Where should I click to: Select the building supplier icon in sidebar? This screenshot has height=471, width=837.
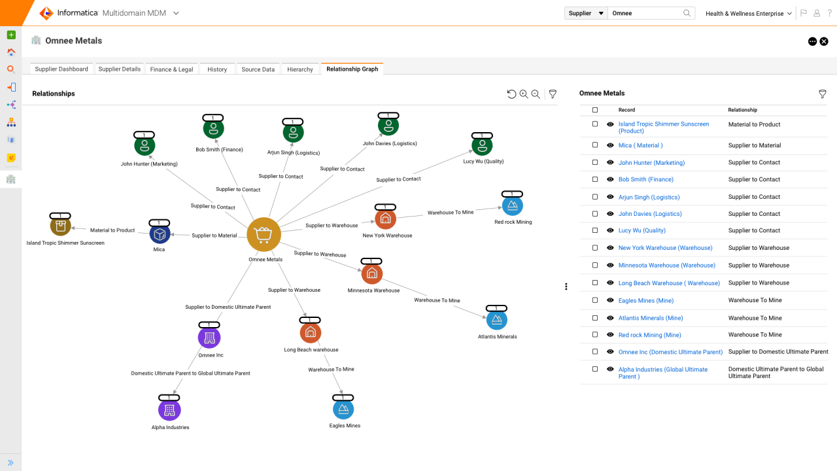pyautogui.click(x=11, y=179)
